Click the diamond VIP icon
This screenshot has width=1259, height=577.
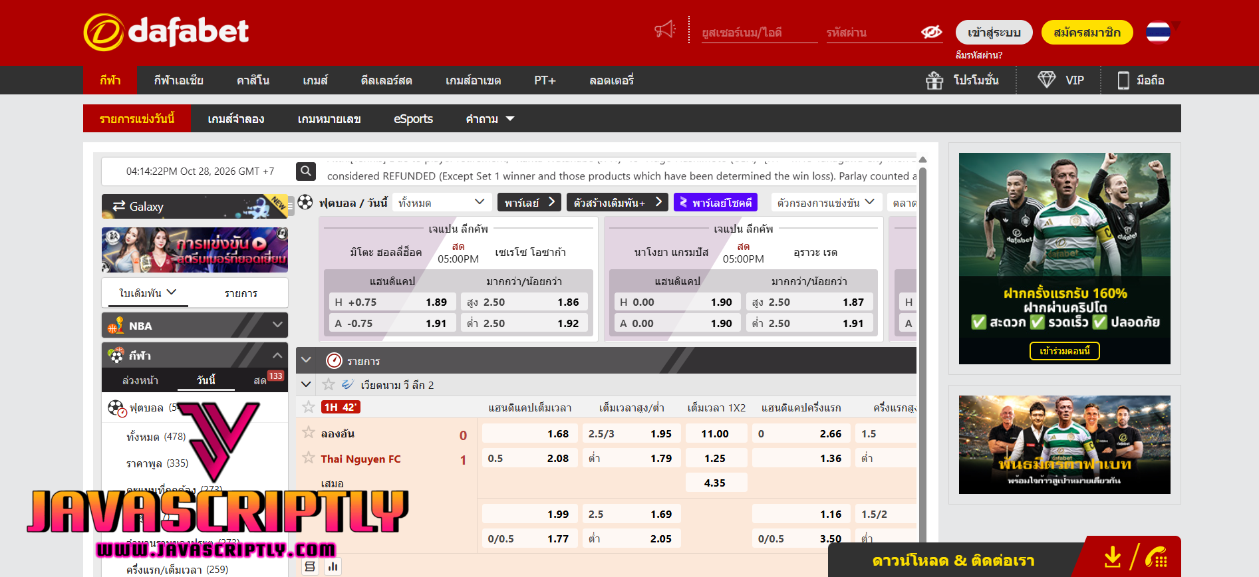tap(1046, 80)
